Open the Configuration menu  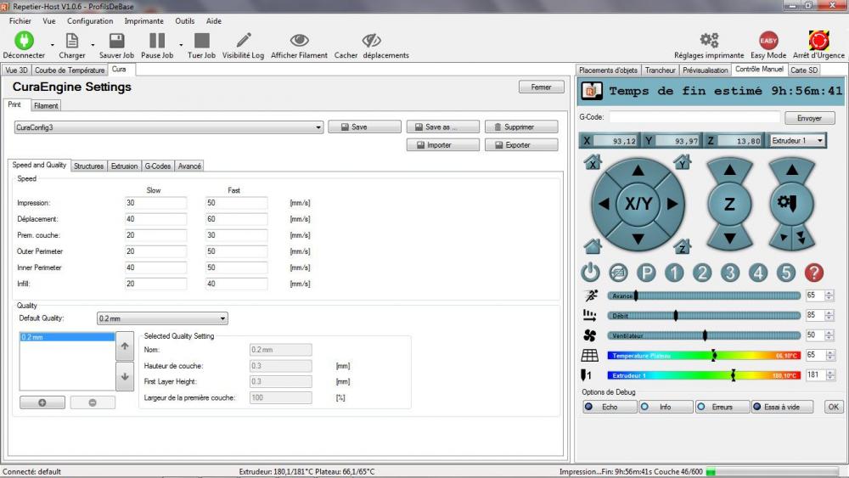[x=90, y=21]
